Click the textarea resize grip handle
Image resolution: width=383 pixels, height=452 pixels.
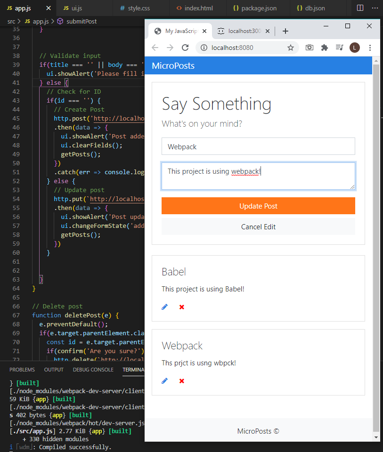coord(352,187)
